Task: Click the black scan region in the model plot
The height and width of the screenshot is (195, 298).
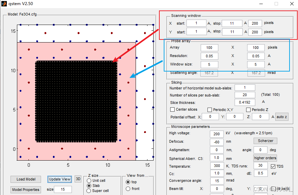Action: (x=76, y=101)
